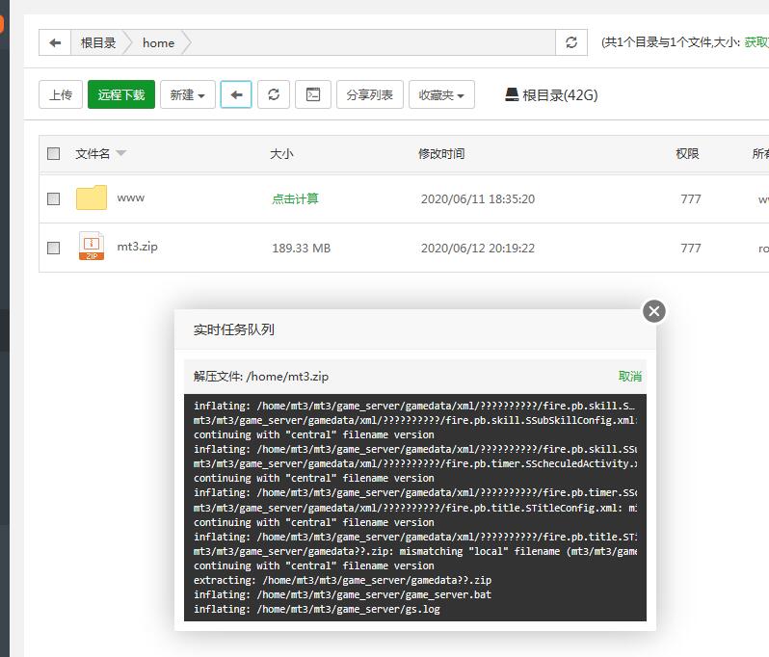Click the root directory disk icon
The image size is (769, 657).
coord(512,94)
